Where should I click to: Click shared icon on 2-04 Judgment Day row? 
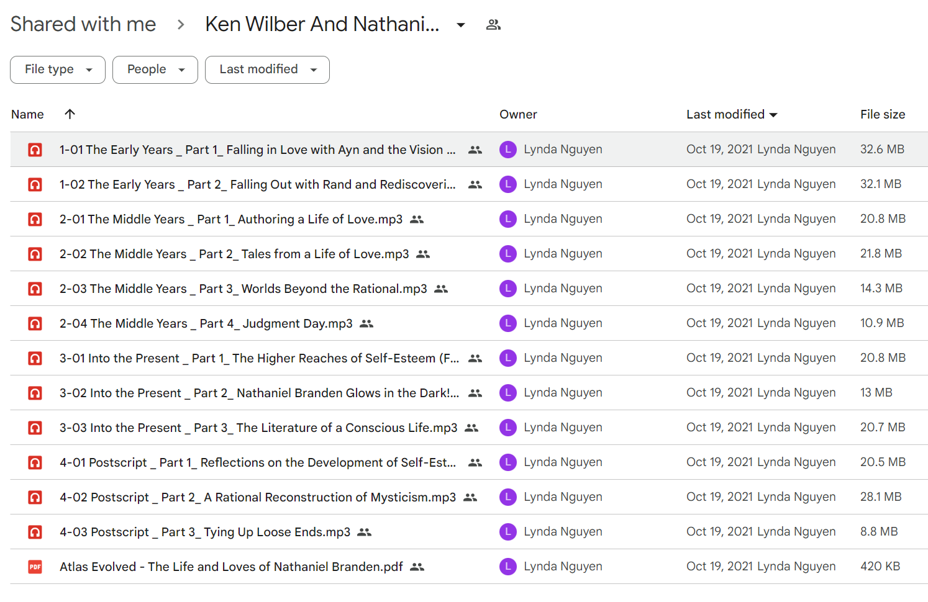pos(366,323)
